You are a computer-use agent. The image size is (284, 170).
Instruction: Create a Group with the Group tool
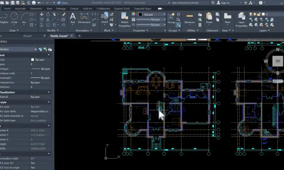click(x=171, y=18)
